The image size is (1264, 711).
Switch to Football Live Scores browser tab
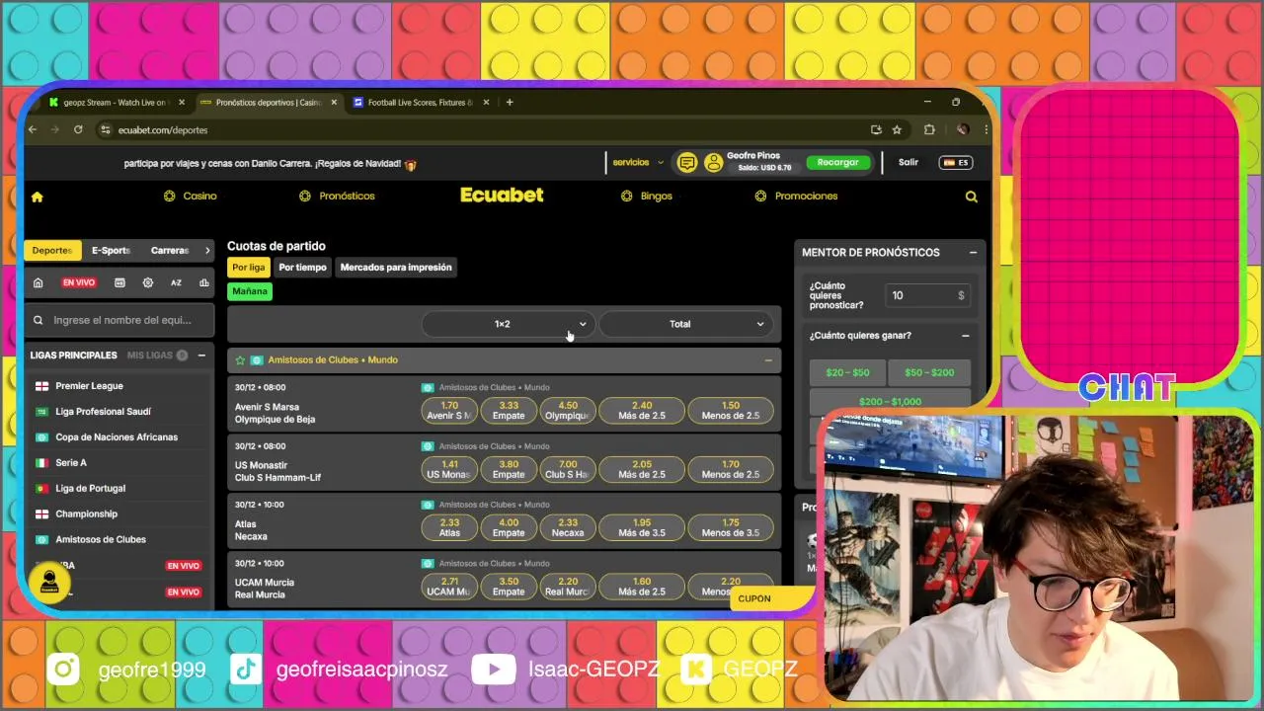(421, 102)
